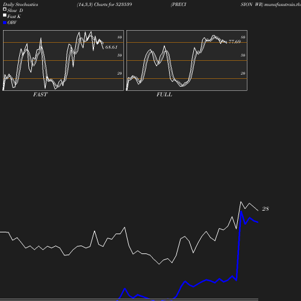
Task: Click the '(PRECI' title text
Action: (178, 4)
